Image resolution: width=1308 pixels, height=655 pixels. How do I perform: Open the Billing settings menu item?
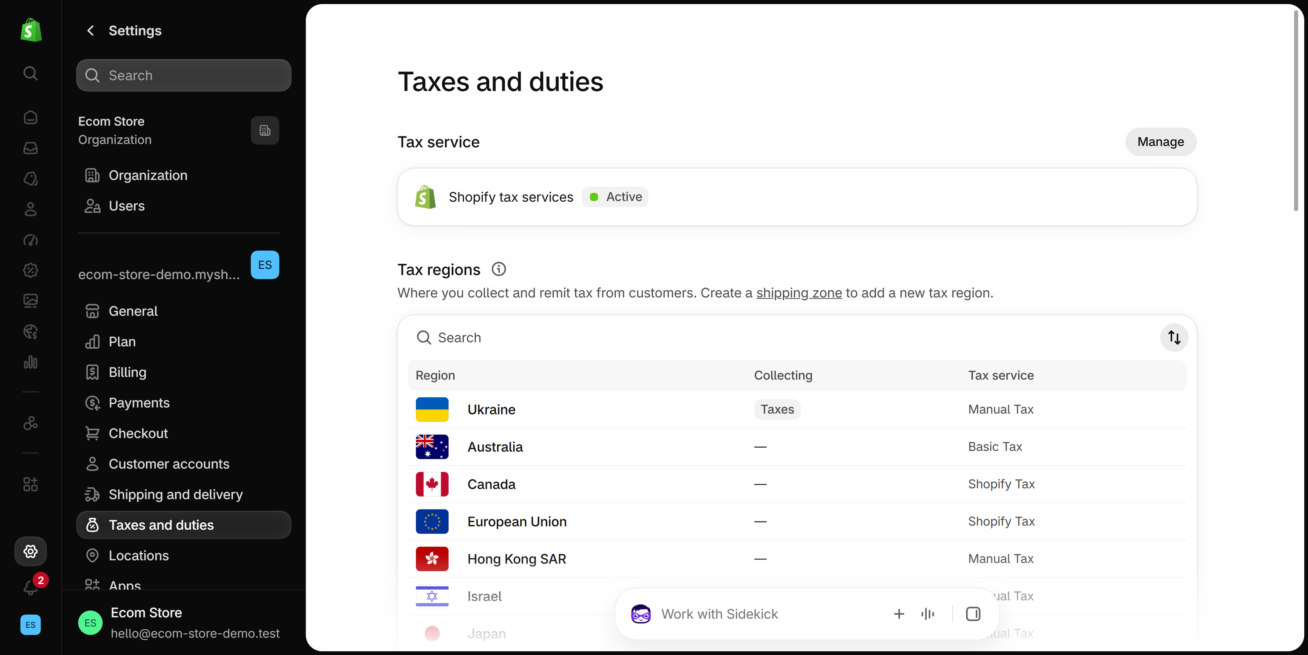click(x=184, y=372)
